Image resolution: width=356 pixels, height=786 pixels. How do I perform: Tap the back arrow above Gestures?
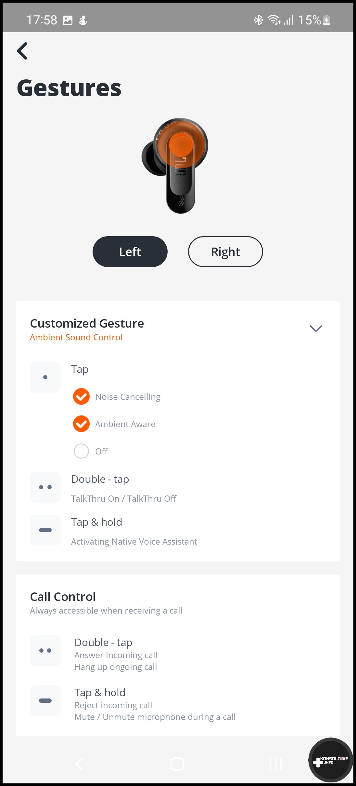(x=22, y=51)
